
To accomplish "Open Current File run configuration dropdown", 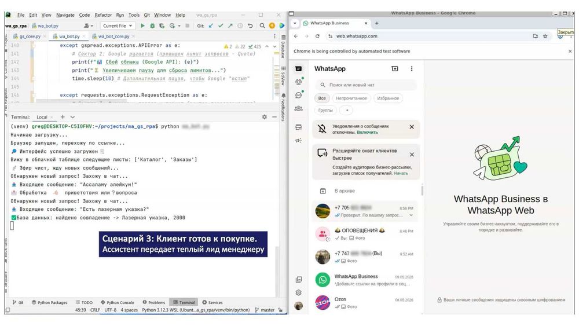I will pyautogui.click(x=118, y=26).
